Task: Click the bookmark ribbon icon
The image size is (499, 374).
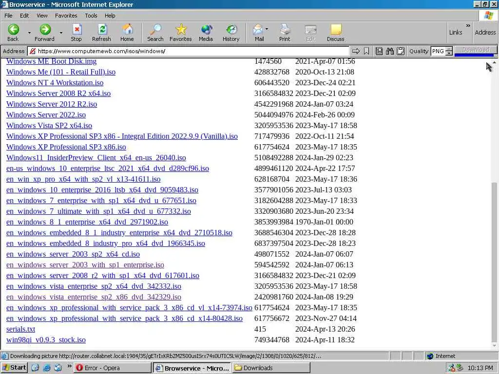Action: (x=366, y=51)
